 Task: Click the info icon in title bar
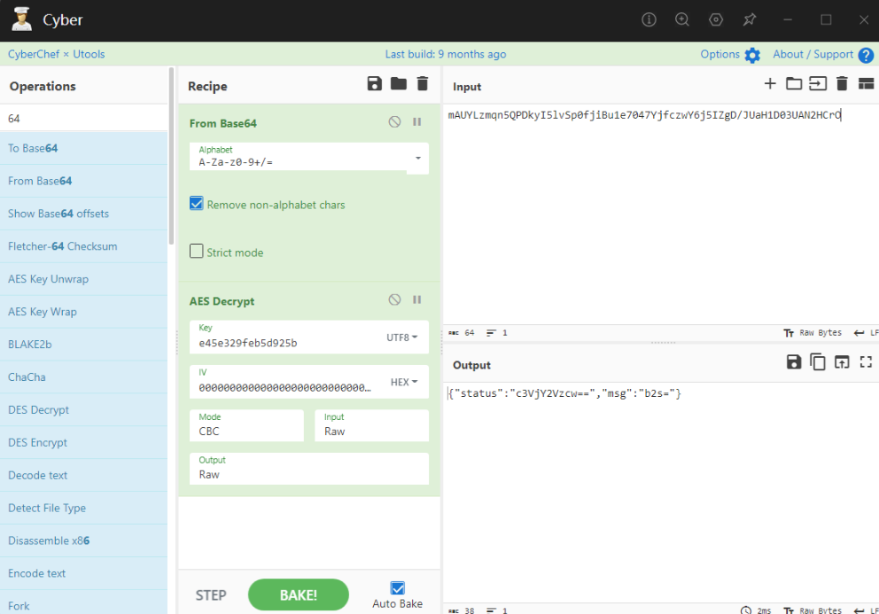click(649, 19)
